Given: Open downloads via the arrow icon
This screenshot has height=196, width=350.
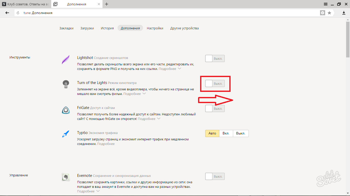Looking at the screenshot, I should 344,13.
